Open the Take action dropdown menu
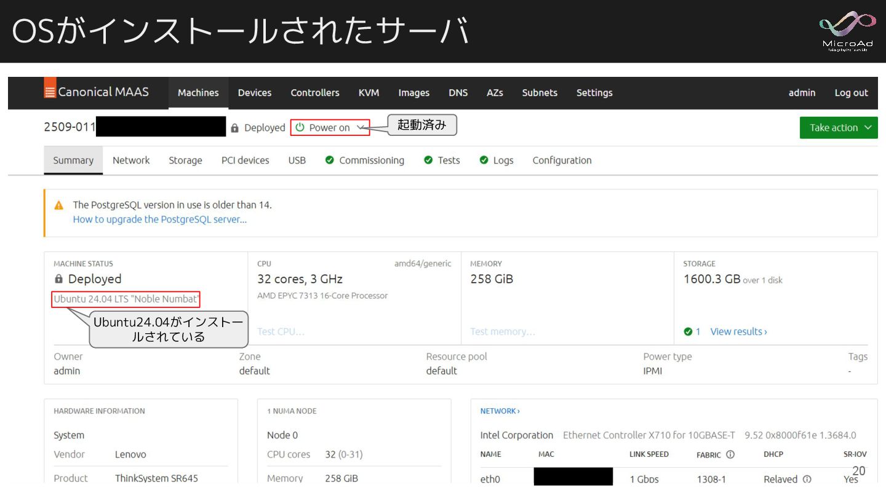The image size is (886, 498). (838, 127)
